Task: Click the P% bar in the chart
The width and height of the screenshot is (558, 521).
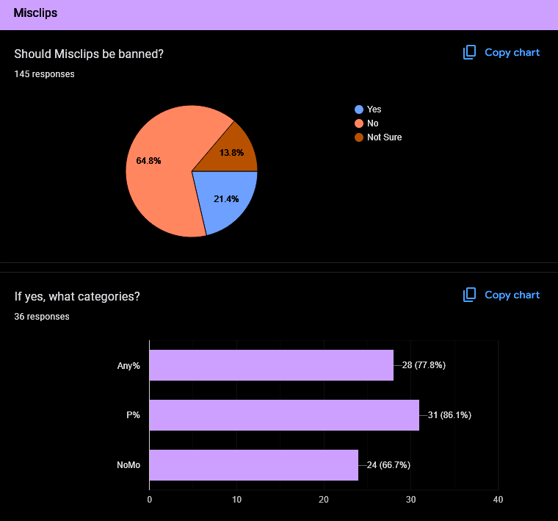Action: pyautogui.click(x=284, y=415)
